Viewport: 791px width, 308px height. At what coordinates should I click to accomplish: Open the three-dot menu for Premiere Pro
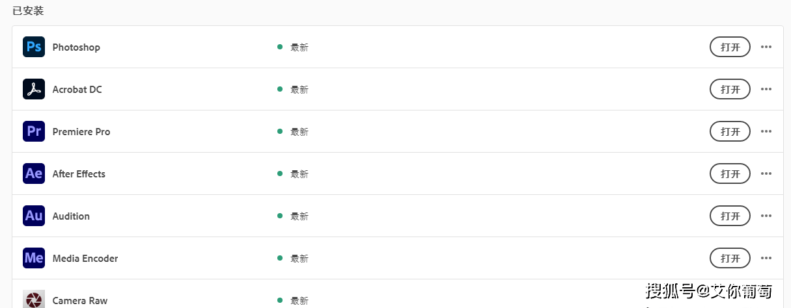(x=766, y=132)
